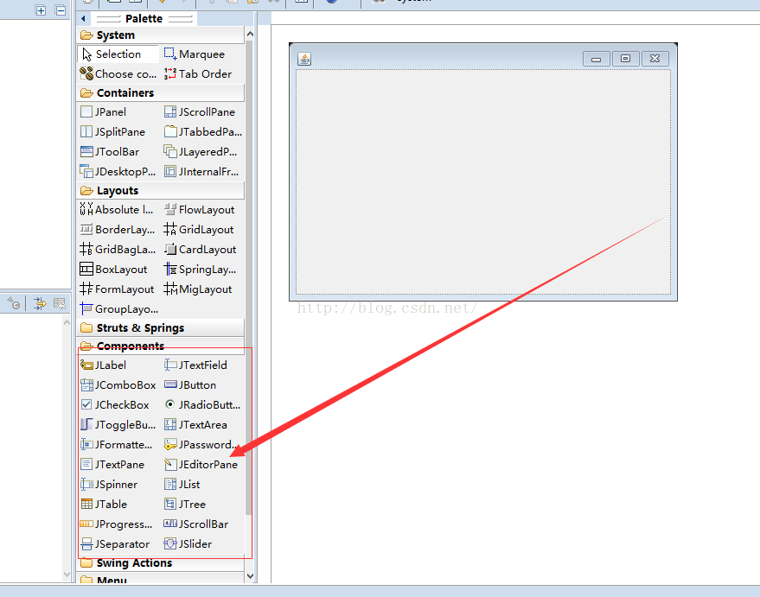Activate the Tab Order tool

198,74
